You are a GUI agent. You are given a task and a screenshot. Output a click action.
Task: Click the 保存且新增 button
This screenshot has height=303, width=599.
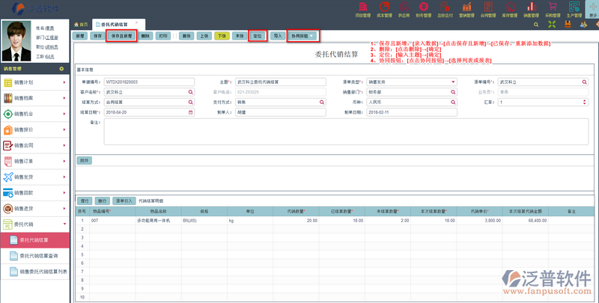(x=121, y=35)
